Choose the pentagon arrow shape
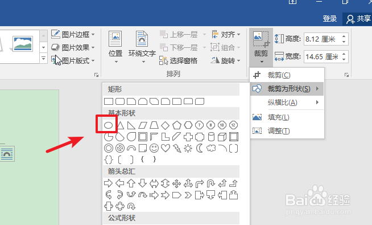The image size is (372, 225). pyautogui.click(x=177, y=195)
